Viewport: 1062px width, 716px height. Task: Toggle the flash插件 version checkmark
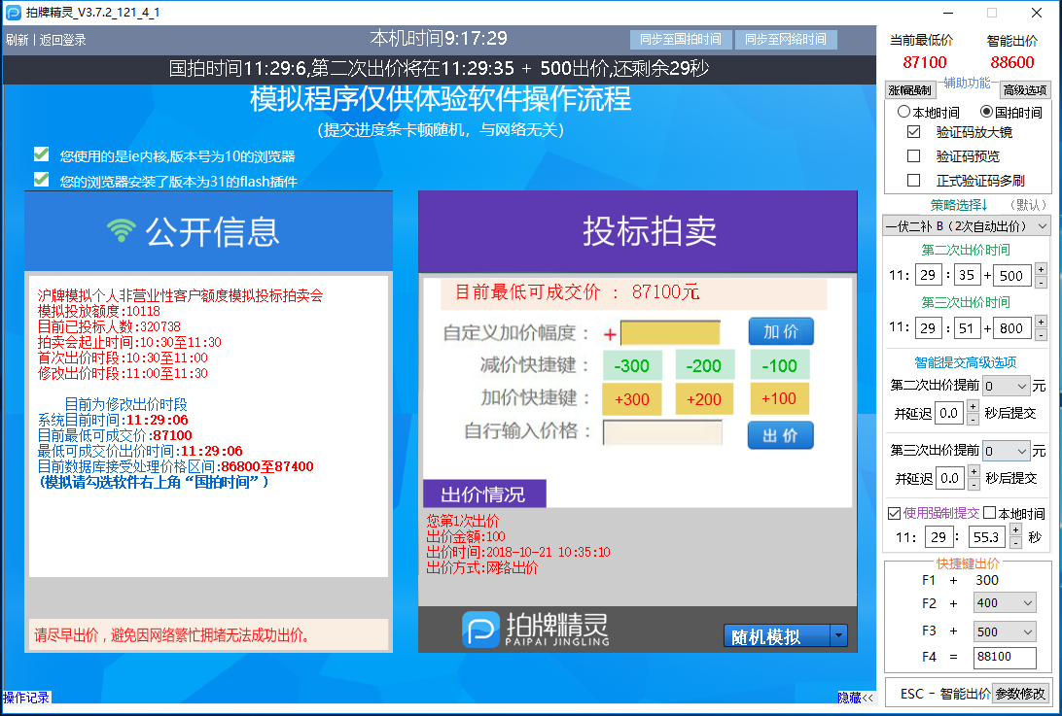tap(41, 180)
